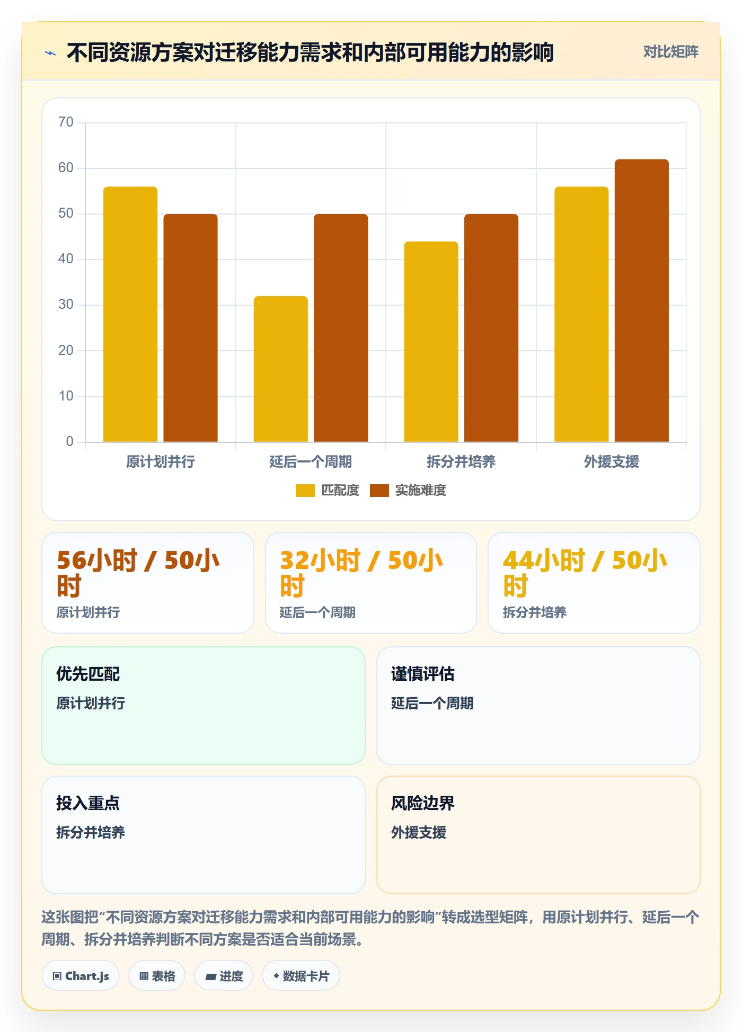Click the 外援支援 brown 实施难度 bar
Screen dimensions: 742x1032
click(x=642, y=300)
